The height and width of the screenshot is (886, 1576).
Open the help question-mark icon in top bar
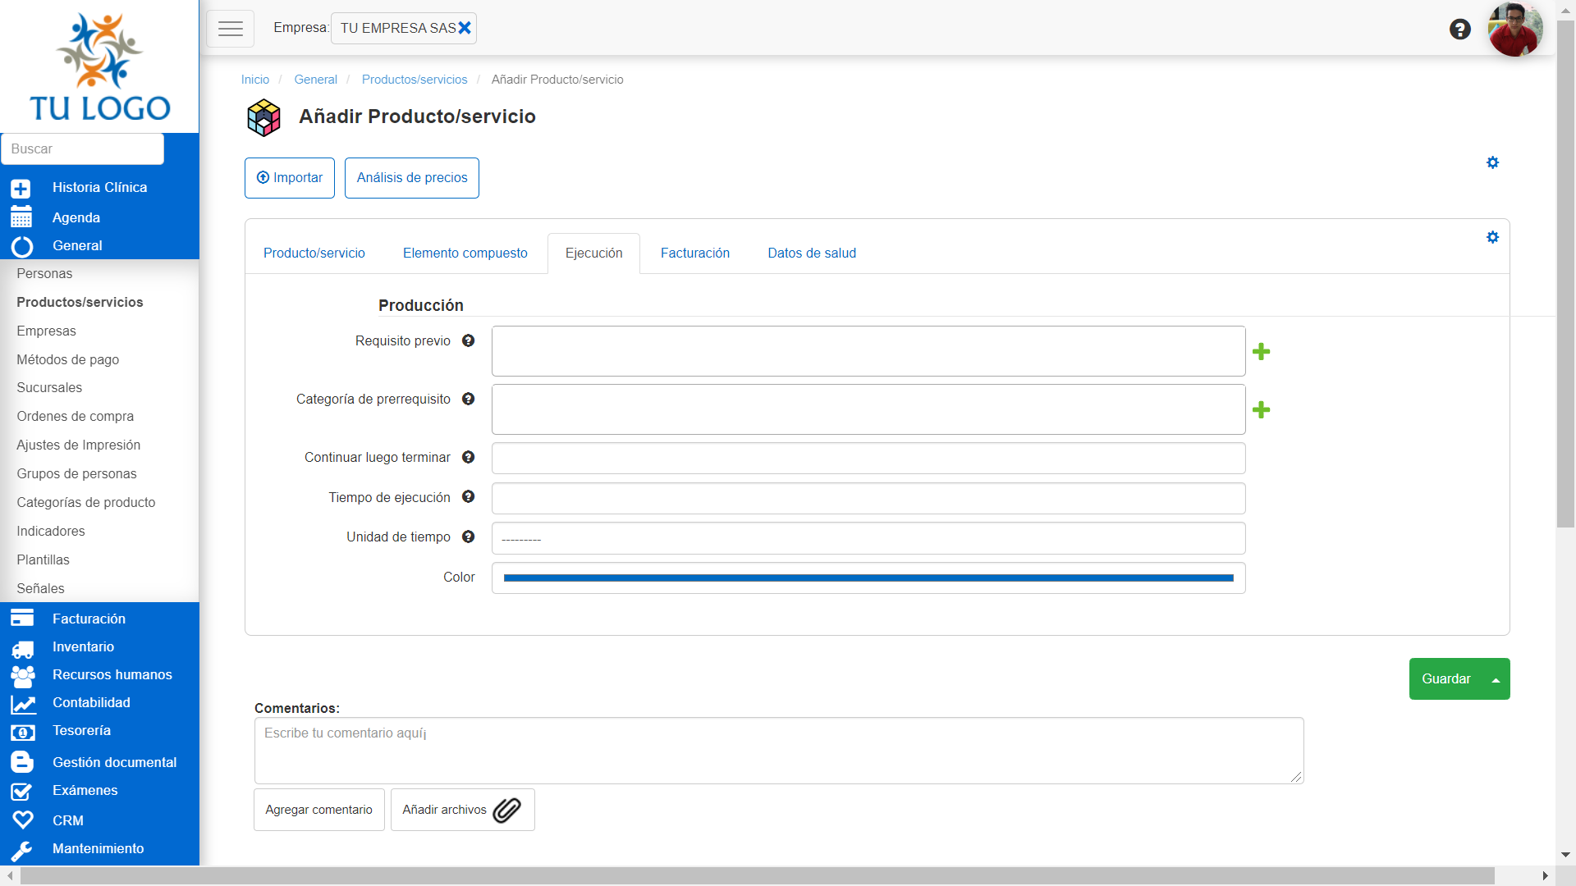click(x=1459, y=30)
